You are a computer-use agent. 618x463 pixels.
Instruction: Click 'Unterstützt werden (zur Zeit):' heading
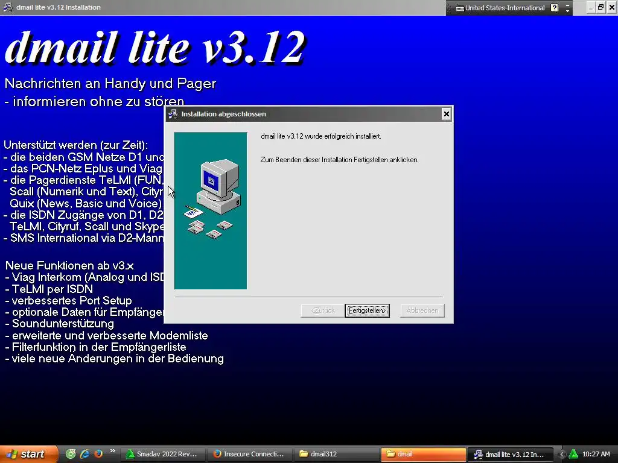click(75, 145)
